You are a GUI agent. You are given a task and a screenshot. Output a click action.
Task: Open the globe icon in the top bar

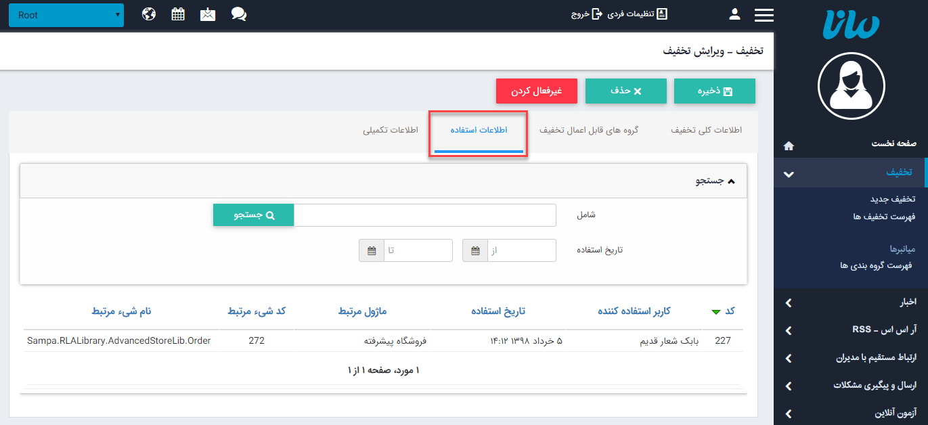click(148, 14)
